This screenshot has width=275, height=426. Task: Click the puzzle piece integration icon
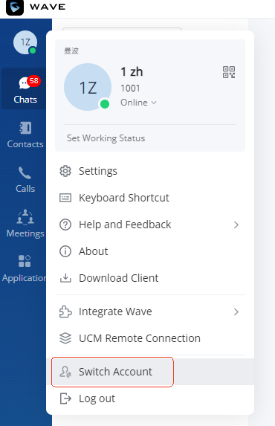click(65, 312)
